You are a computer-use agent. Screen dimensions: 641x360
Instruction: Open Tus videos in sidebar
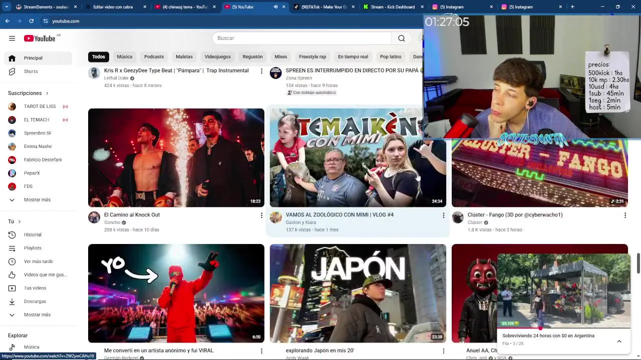pyautogui.click(x=38, y=288)
